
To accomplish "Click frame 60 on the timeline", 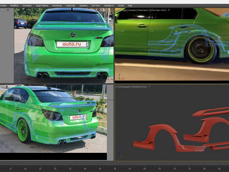I will click(x=145, y=169).
